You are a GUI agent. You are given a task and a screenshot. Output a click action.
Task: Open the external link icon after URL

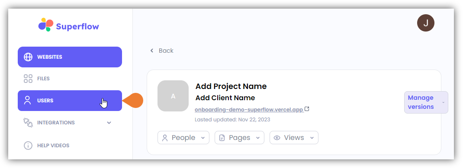307,109
